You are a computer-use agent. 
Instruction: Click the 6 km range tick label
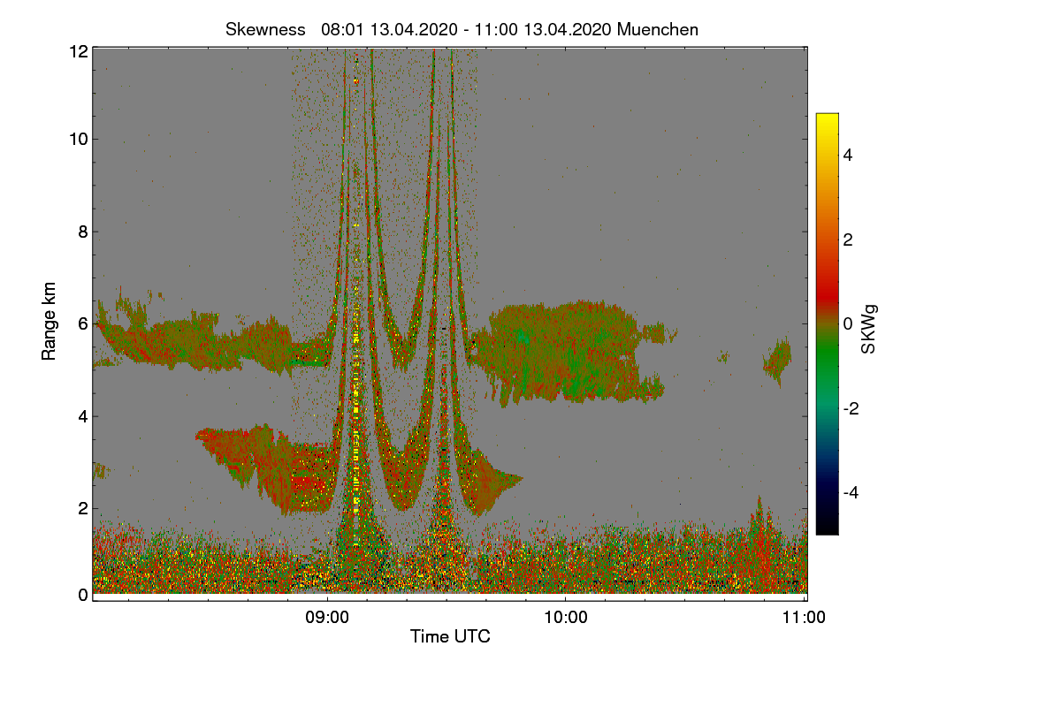point(82,323)
